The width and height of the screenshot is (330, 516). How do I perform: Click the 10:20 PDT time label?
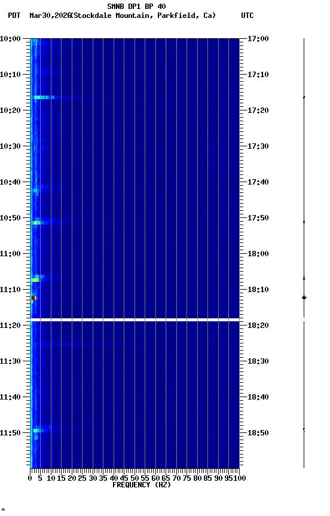[10, 110]
